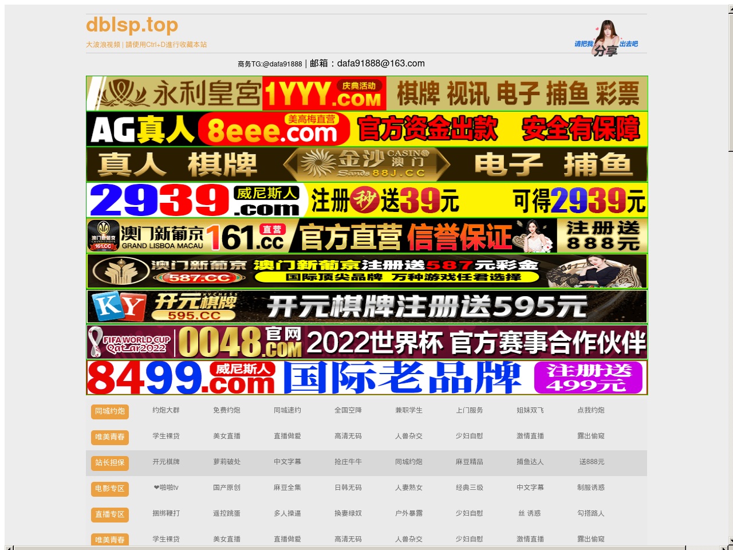Select the 电影专区 category button
Screen dimensions: 733x550
[110, 489]
